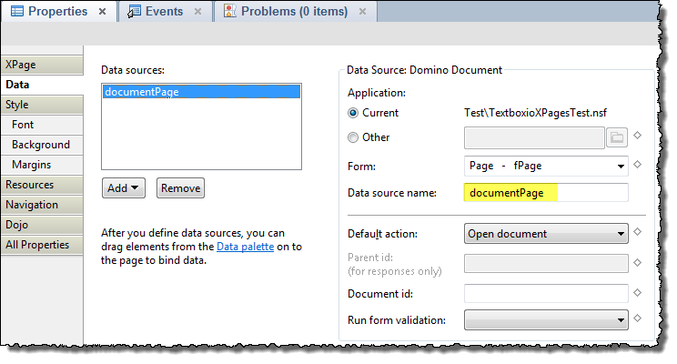The height and width of the screenshot is (364, 677).
Task: Click the folder browse icon beside Other
Action: 618,138
